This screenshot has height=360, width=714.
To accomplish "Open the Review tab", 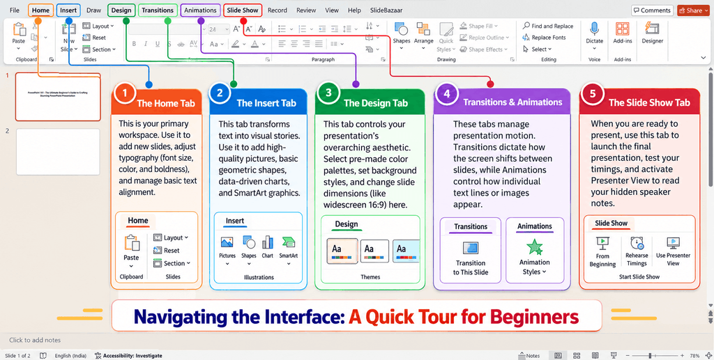I will click(x=306, y=10).
